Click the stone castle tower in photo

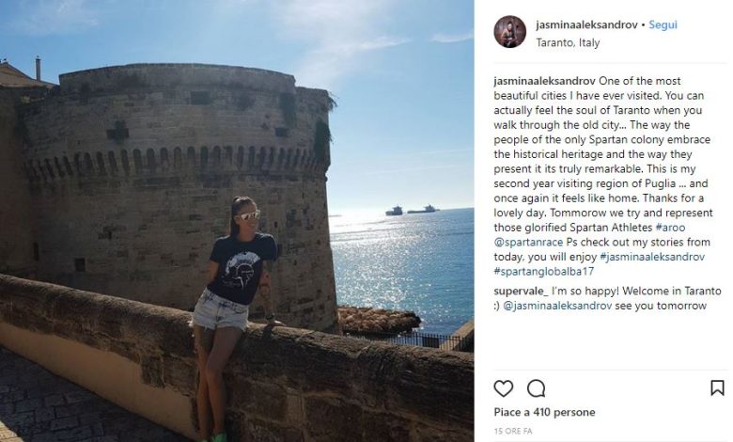click(178, 187)
